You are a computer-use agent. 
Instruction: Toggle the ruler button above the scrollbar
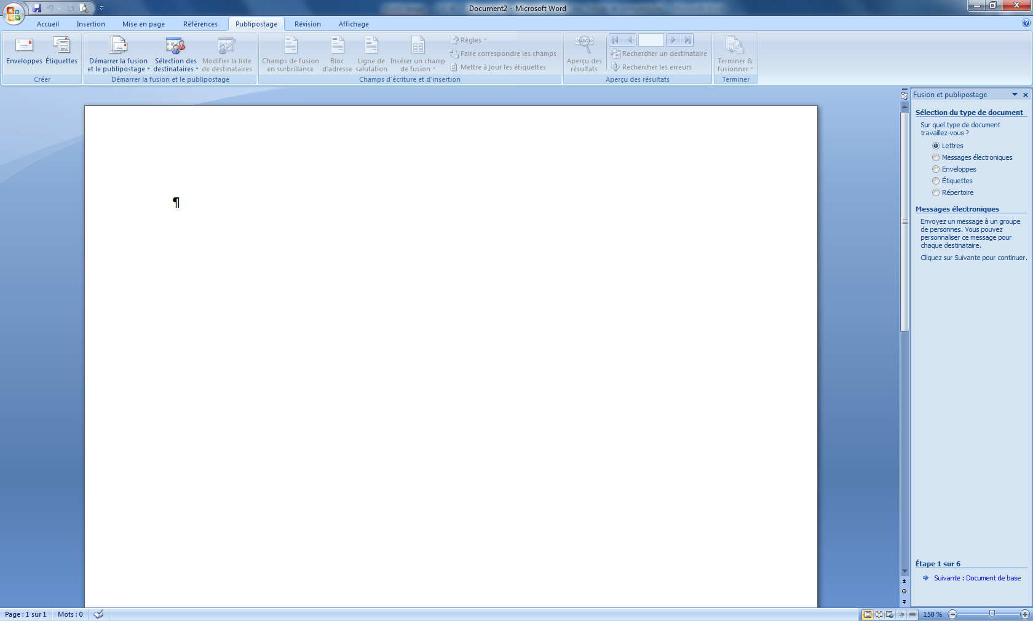click(904, 95)
